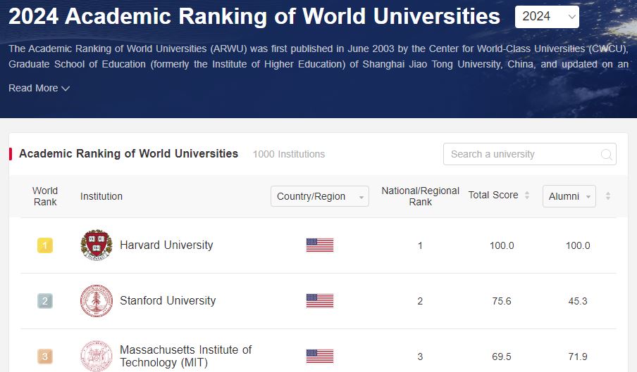This screenshot has width=637, height=372.
Task: Click the World Rank column header
Action: [x=45, y=196]
